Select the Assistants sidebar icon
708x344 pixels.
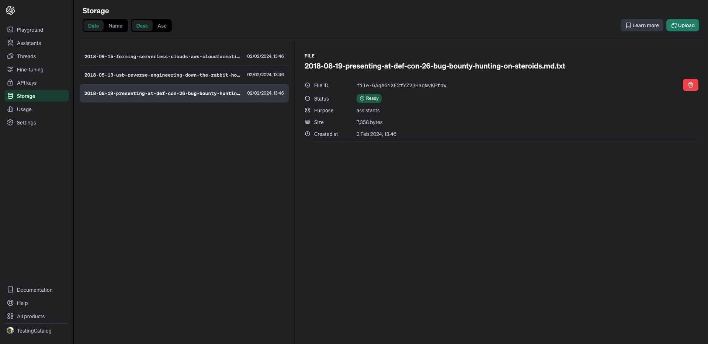10,43
